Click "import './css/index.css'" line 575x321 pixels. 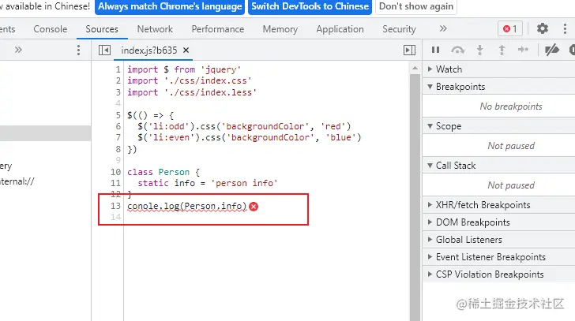[190, 80]
